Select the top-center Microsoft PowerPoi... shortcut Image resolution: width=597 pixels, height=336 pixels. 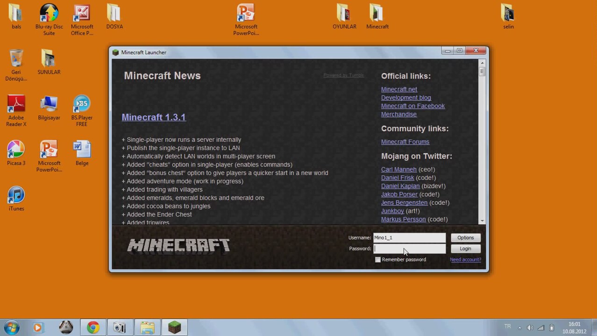(246, 20)
